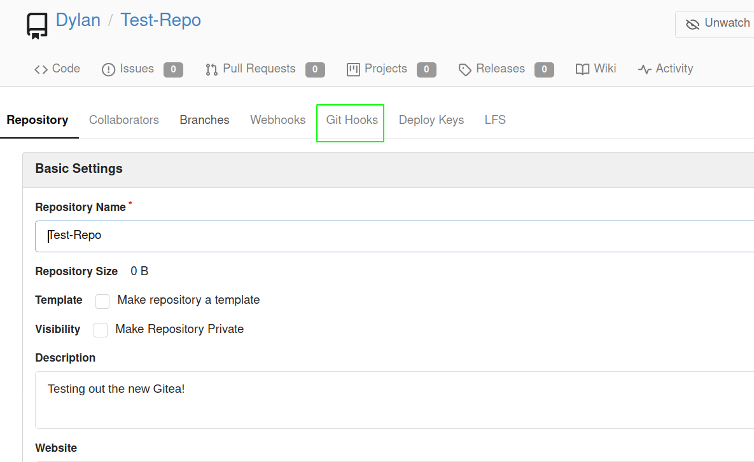Click the Projects count badge

click(x=426, y=70)
